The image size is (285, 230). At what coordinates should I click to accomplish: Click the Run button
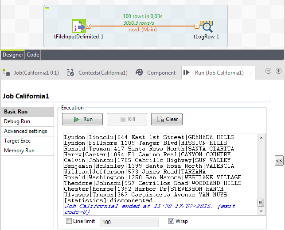point(82,119)
